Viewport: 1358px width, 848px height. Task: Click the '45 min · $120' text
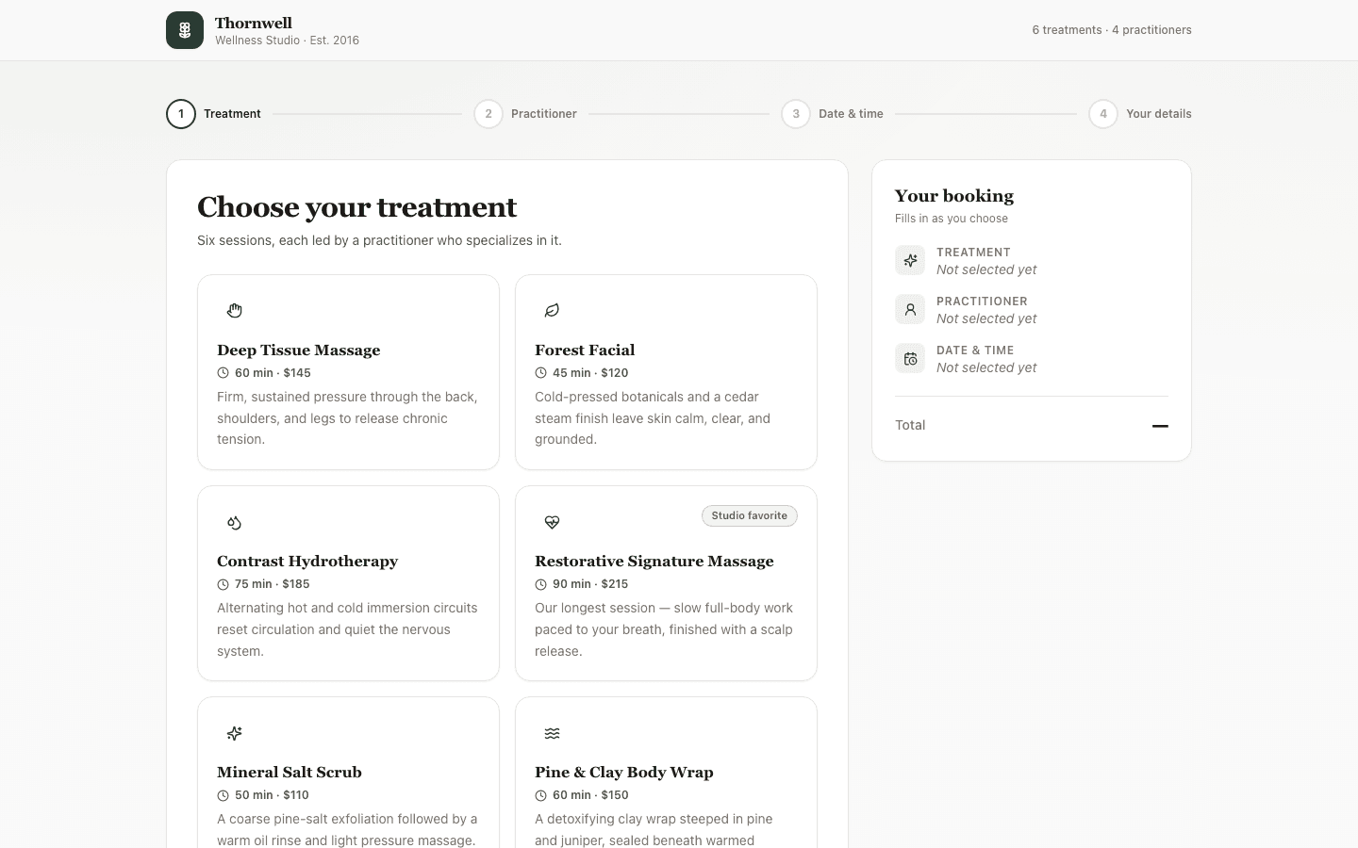point(590,373)
